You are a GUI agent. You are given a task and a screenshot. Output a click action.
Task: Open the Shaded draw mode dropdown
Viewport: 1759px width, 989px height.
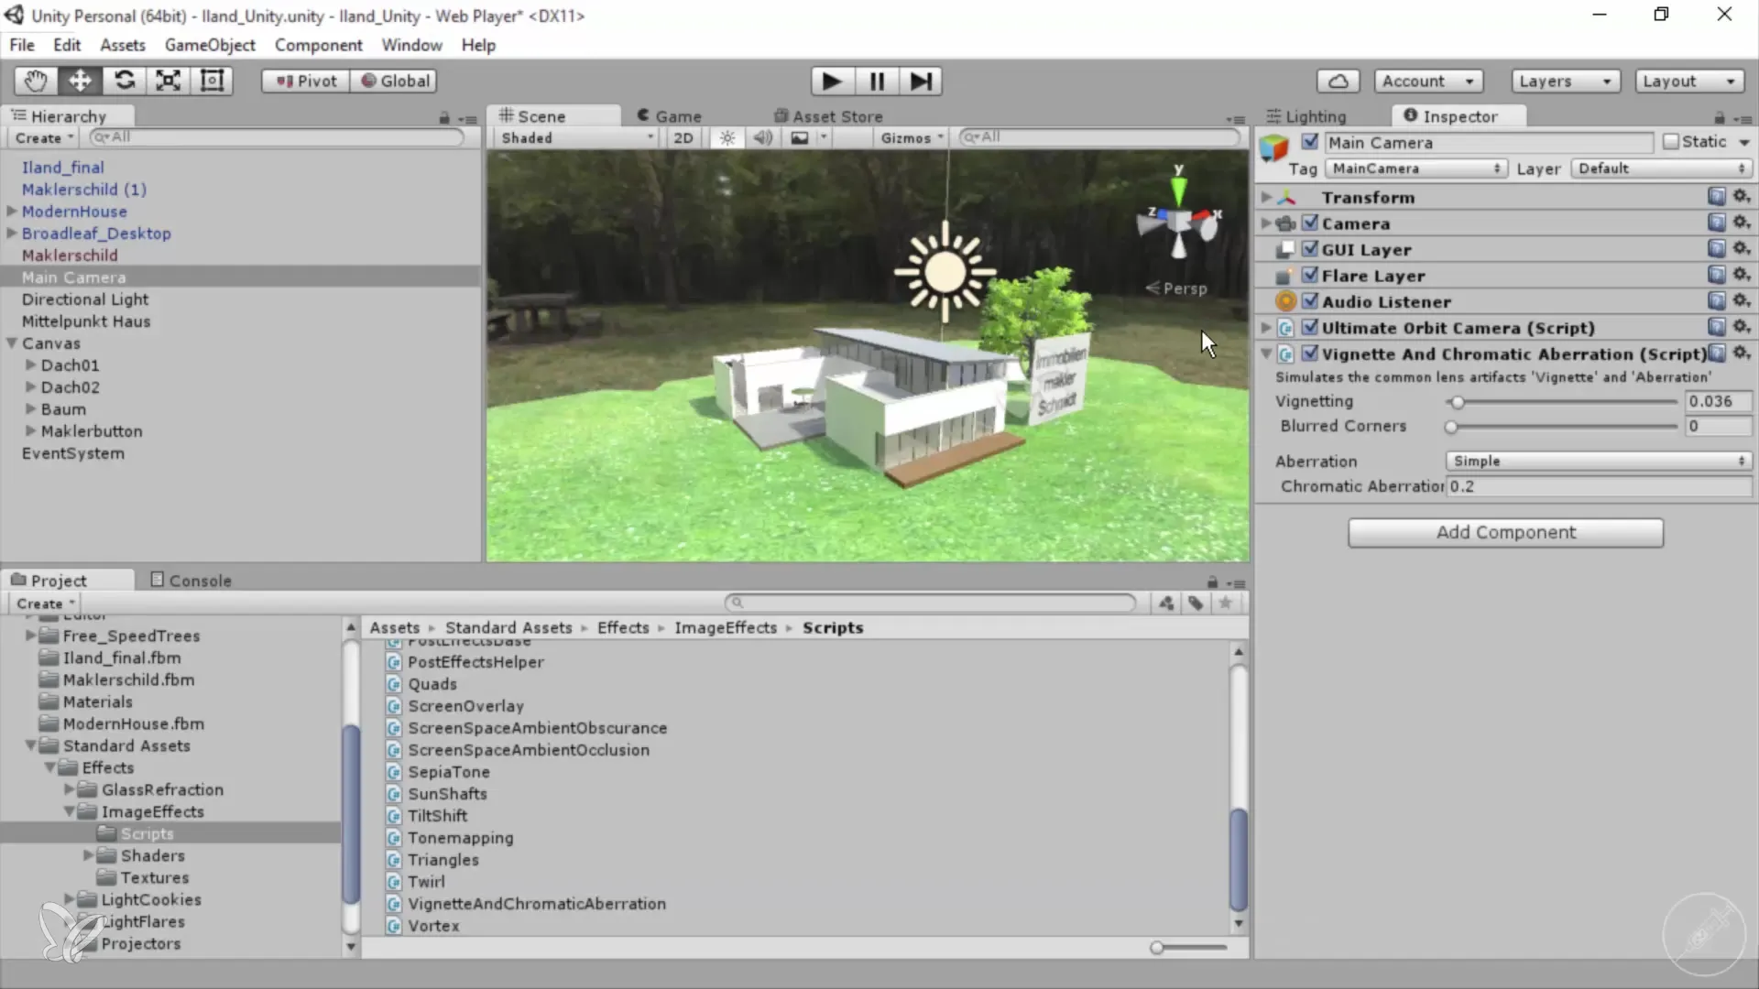coord(576,137)
